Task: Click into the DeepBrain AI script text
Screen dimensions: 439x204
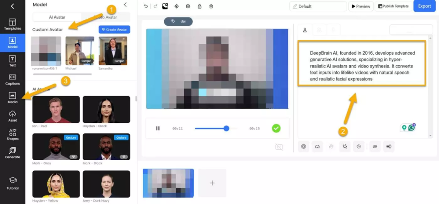Action: 362,66
